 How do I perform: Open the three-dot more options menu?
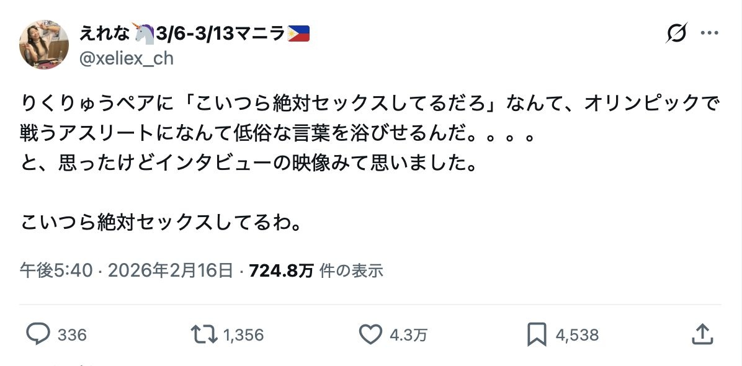tap(709, 33)
